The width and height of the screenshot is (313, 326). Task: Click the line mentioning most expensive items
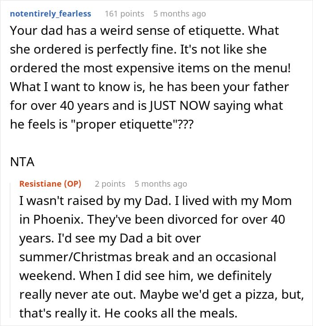(x=150, y=68)
